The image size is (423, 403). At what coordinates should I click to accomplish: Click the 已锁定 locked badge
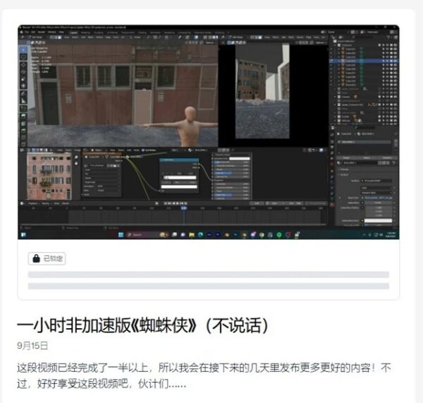coord(47,258)
